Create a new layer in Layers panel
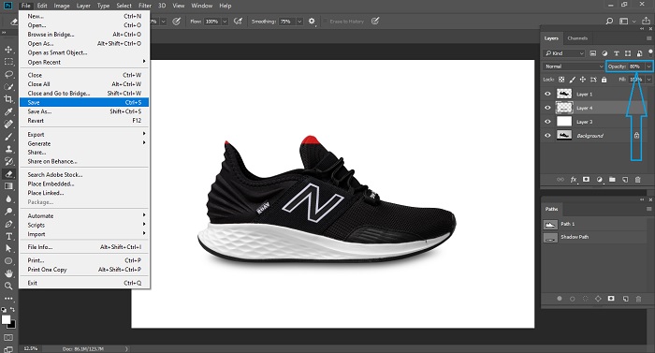The width and height of the screenshot is (655, 353). (x=625, y=180)
